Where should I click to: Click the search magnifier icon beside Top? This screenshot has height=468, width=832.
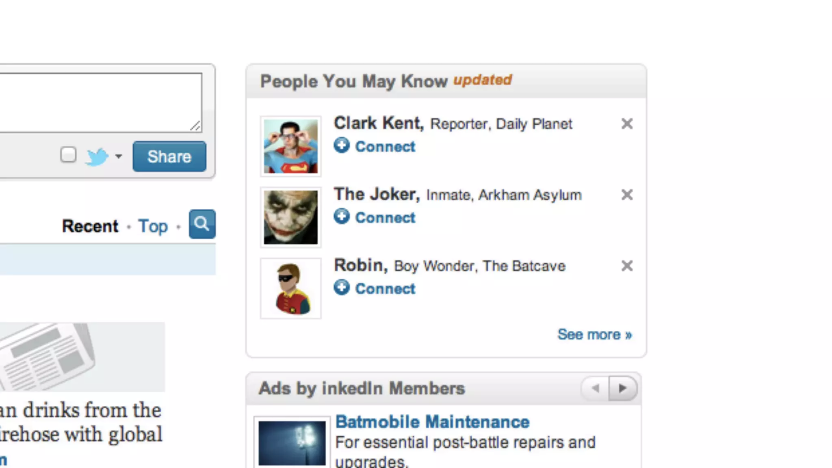tap(202, 224)
